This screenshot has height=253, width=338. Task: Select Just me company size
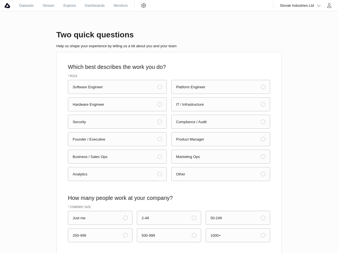[100, 218]
